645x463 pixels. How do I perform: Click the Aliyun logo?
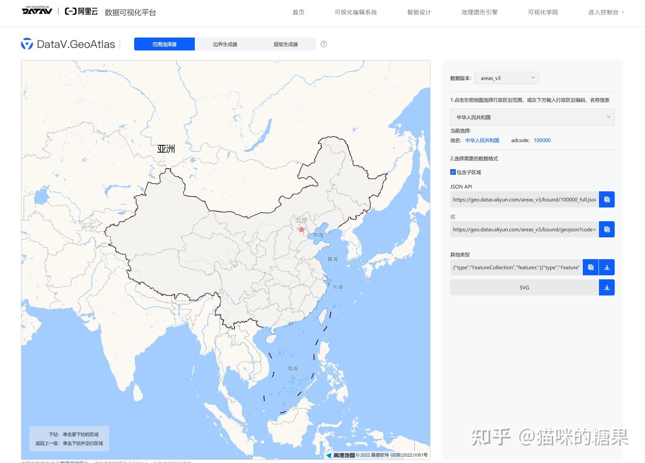coord(81,11)
